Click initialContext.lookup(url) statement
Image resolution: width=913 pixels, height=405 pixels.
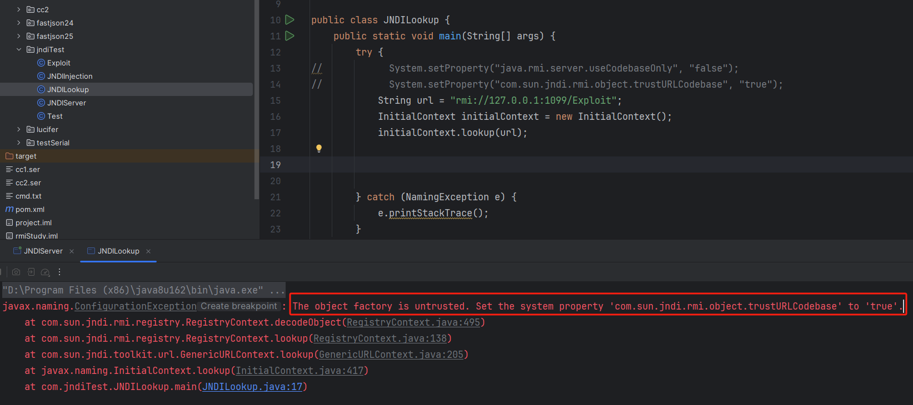click(x=453, y=133)
